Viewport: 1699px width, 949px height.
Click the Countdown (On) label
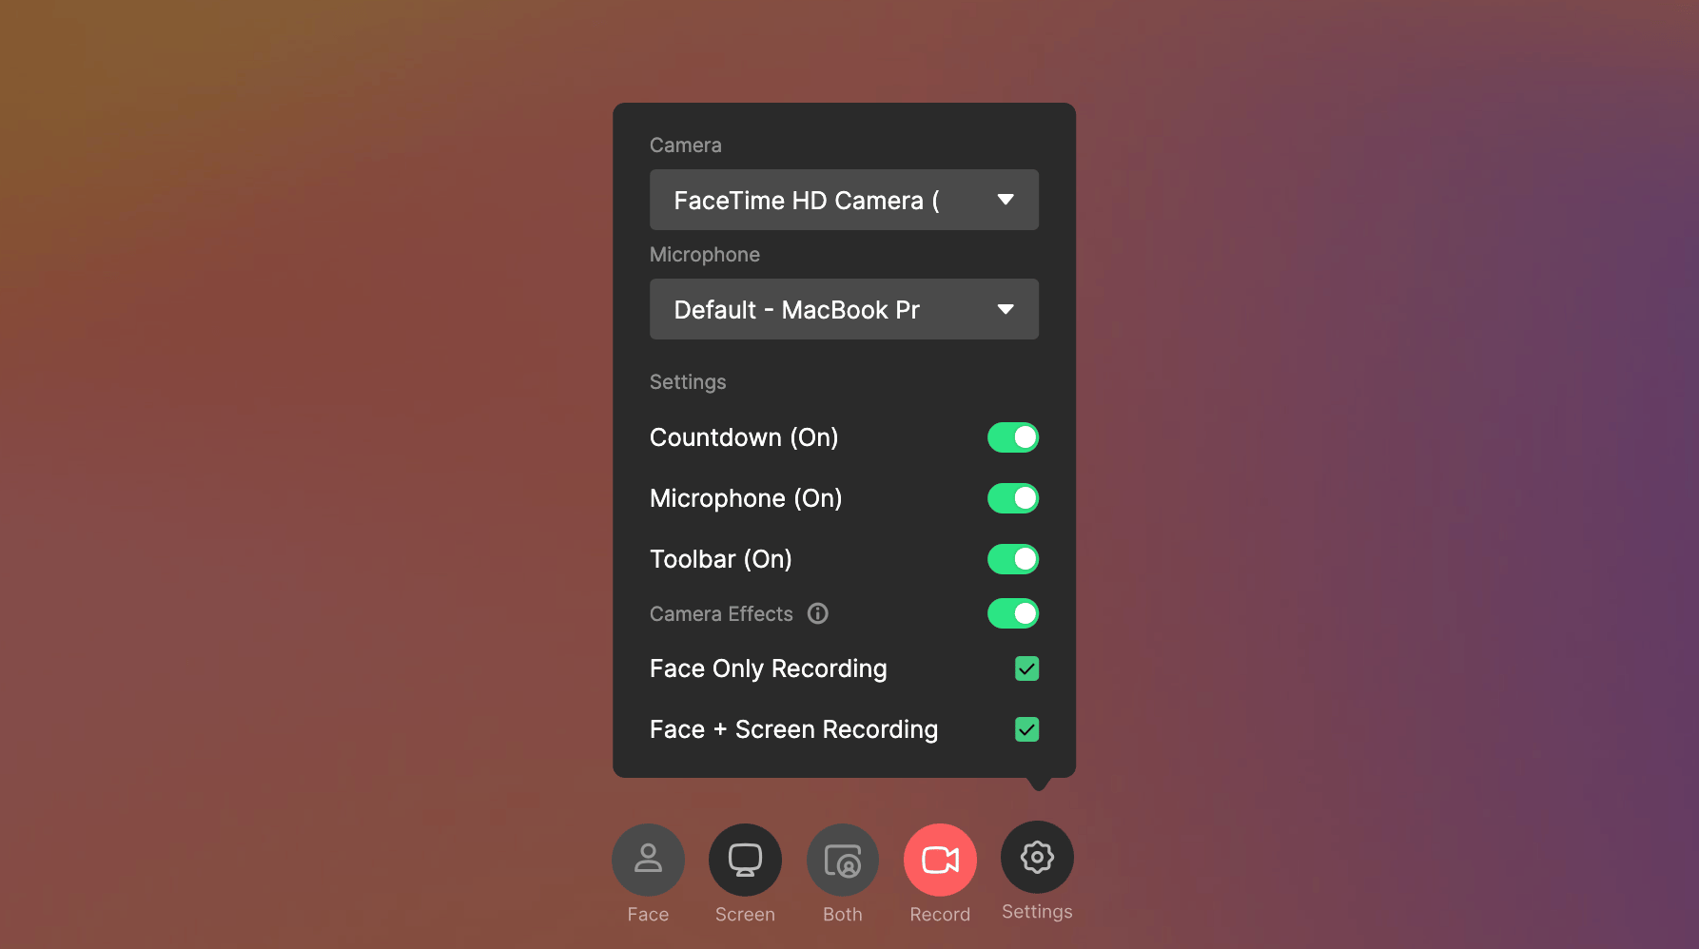pos(744,437)
